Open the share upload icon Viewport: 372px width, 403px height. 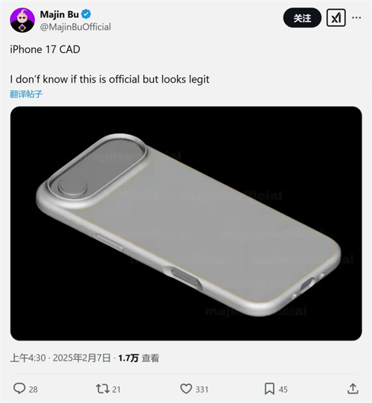[x=353, y=388]
